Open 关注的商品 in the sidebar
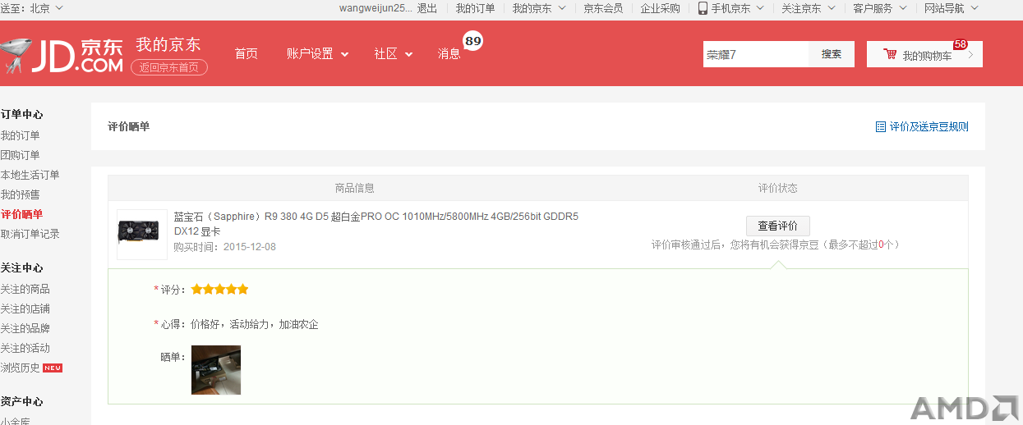The image size is (1023, 425). (25, 289)
